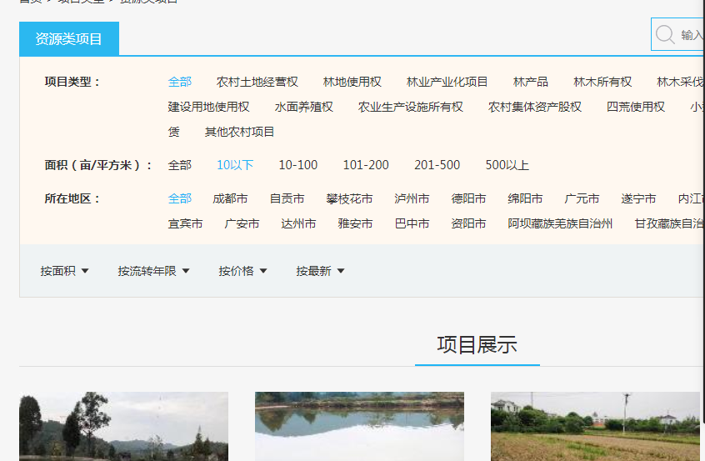This screenshot has width=705, height=461.
Task: Select 水面养殖权 filter
Action: tap(303, 107)
